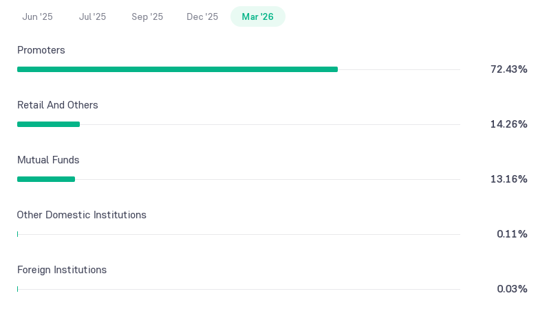549x311 pixels.
Task: Click the Mutual Funds label
Action: tap(48, 160)
